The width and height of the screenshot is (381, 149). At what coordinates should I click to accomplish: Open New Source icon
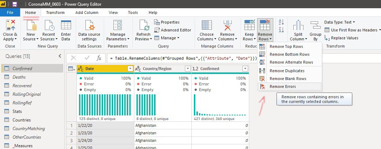[31, 25]
